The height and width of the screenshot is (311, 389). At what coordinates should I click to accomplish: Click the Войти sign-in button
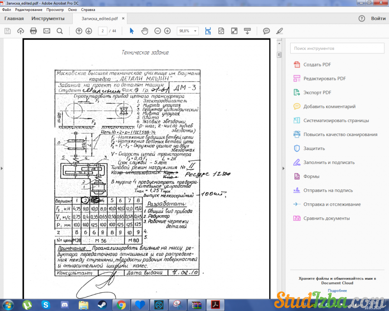click(x=378, y=18)
